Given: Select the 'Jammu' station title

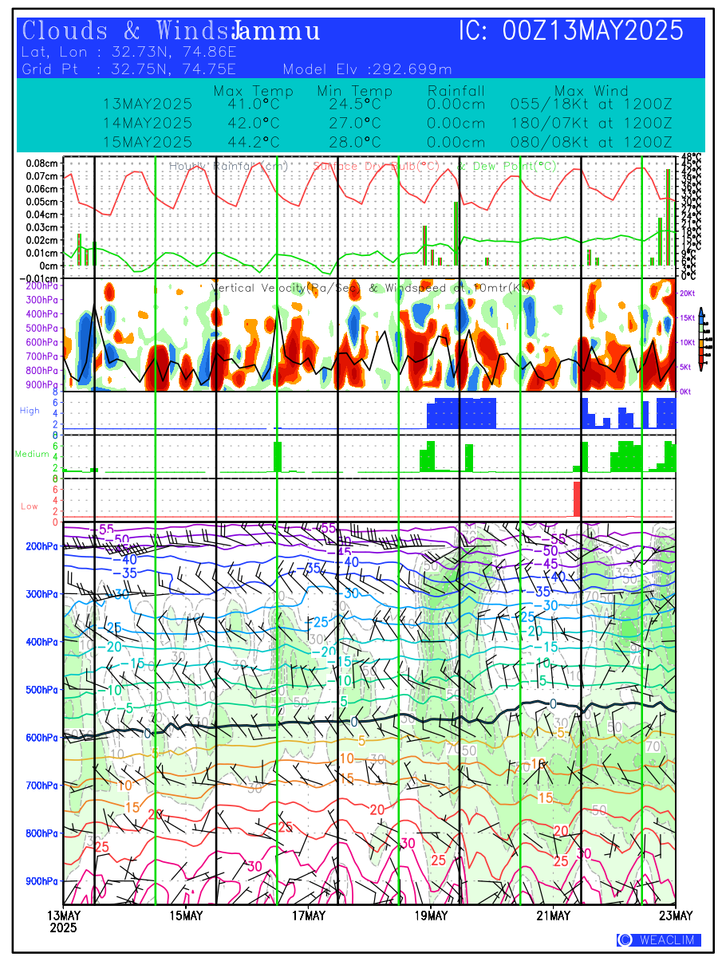Looking at the screenshot, I should coord(276,32).
